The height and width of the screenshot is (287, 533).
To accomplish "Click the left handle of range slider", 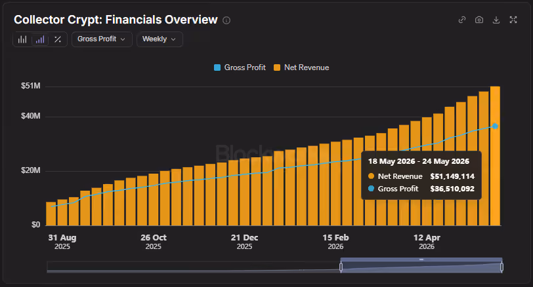I will click(341, 267).
